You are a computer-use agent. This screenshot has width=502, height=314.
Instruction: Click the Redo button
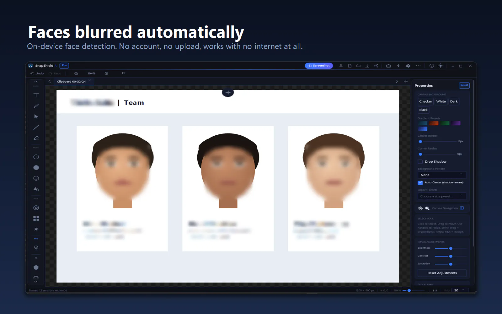(x=55, y=73)
